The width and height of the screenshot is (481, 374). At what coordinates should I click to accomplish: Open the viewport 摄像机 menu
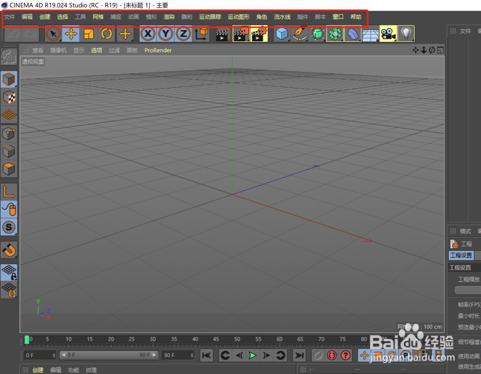coord(58,50)
